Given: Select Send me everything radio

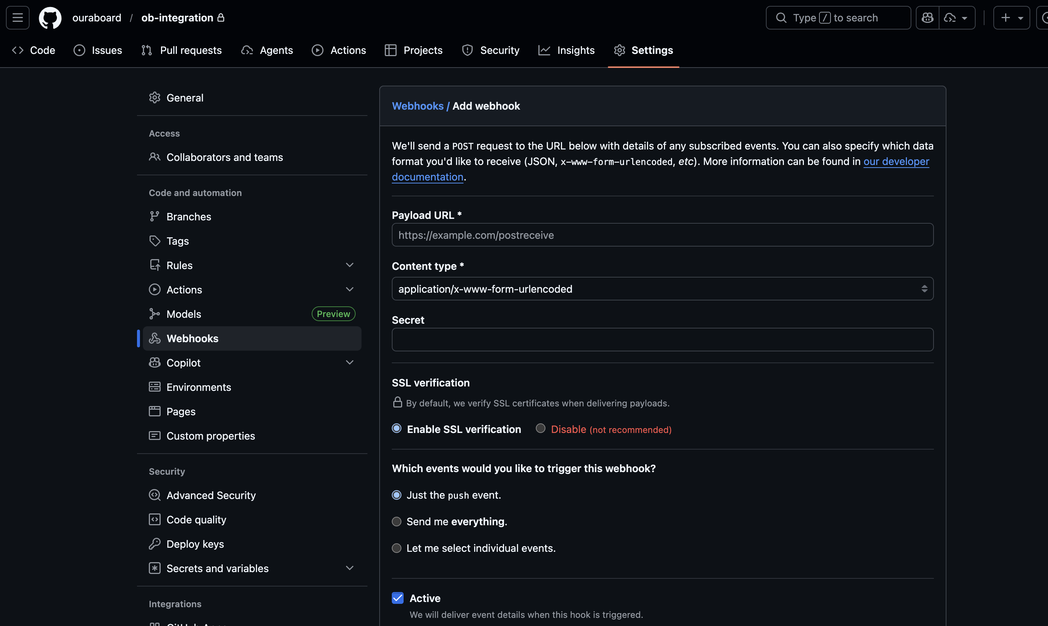Looking at the screenshot, I should click(x=397, y=522).
